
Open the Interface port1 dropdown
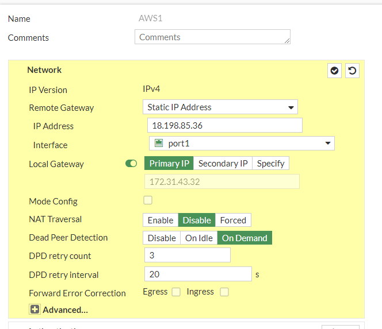242,144
